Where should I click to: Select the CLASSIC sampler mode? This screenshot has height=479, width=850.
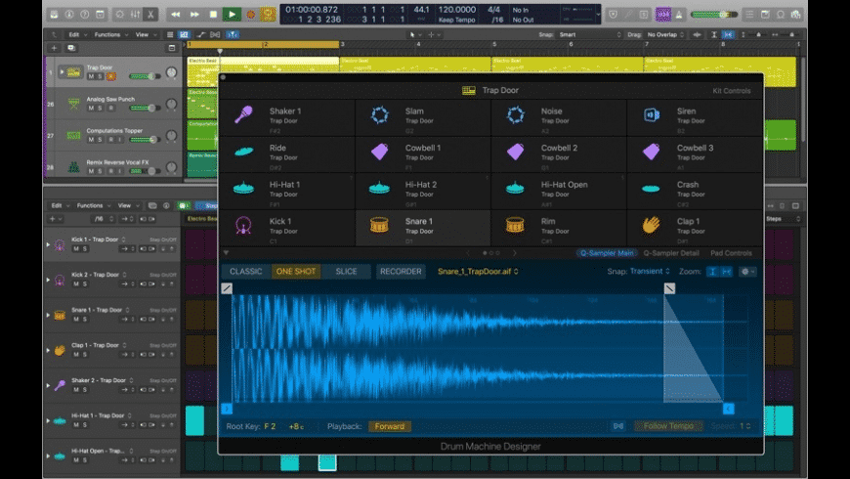245,271
